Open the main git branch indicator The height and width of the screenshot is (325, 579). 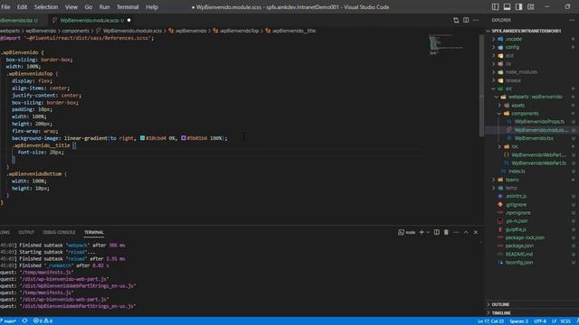(x=8, y=321)
